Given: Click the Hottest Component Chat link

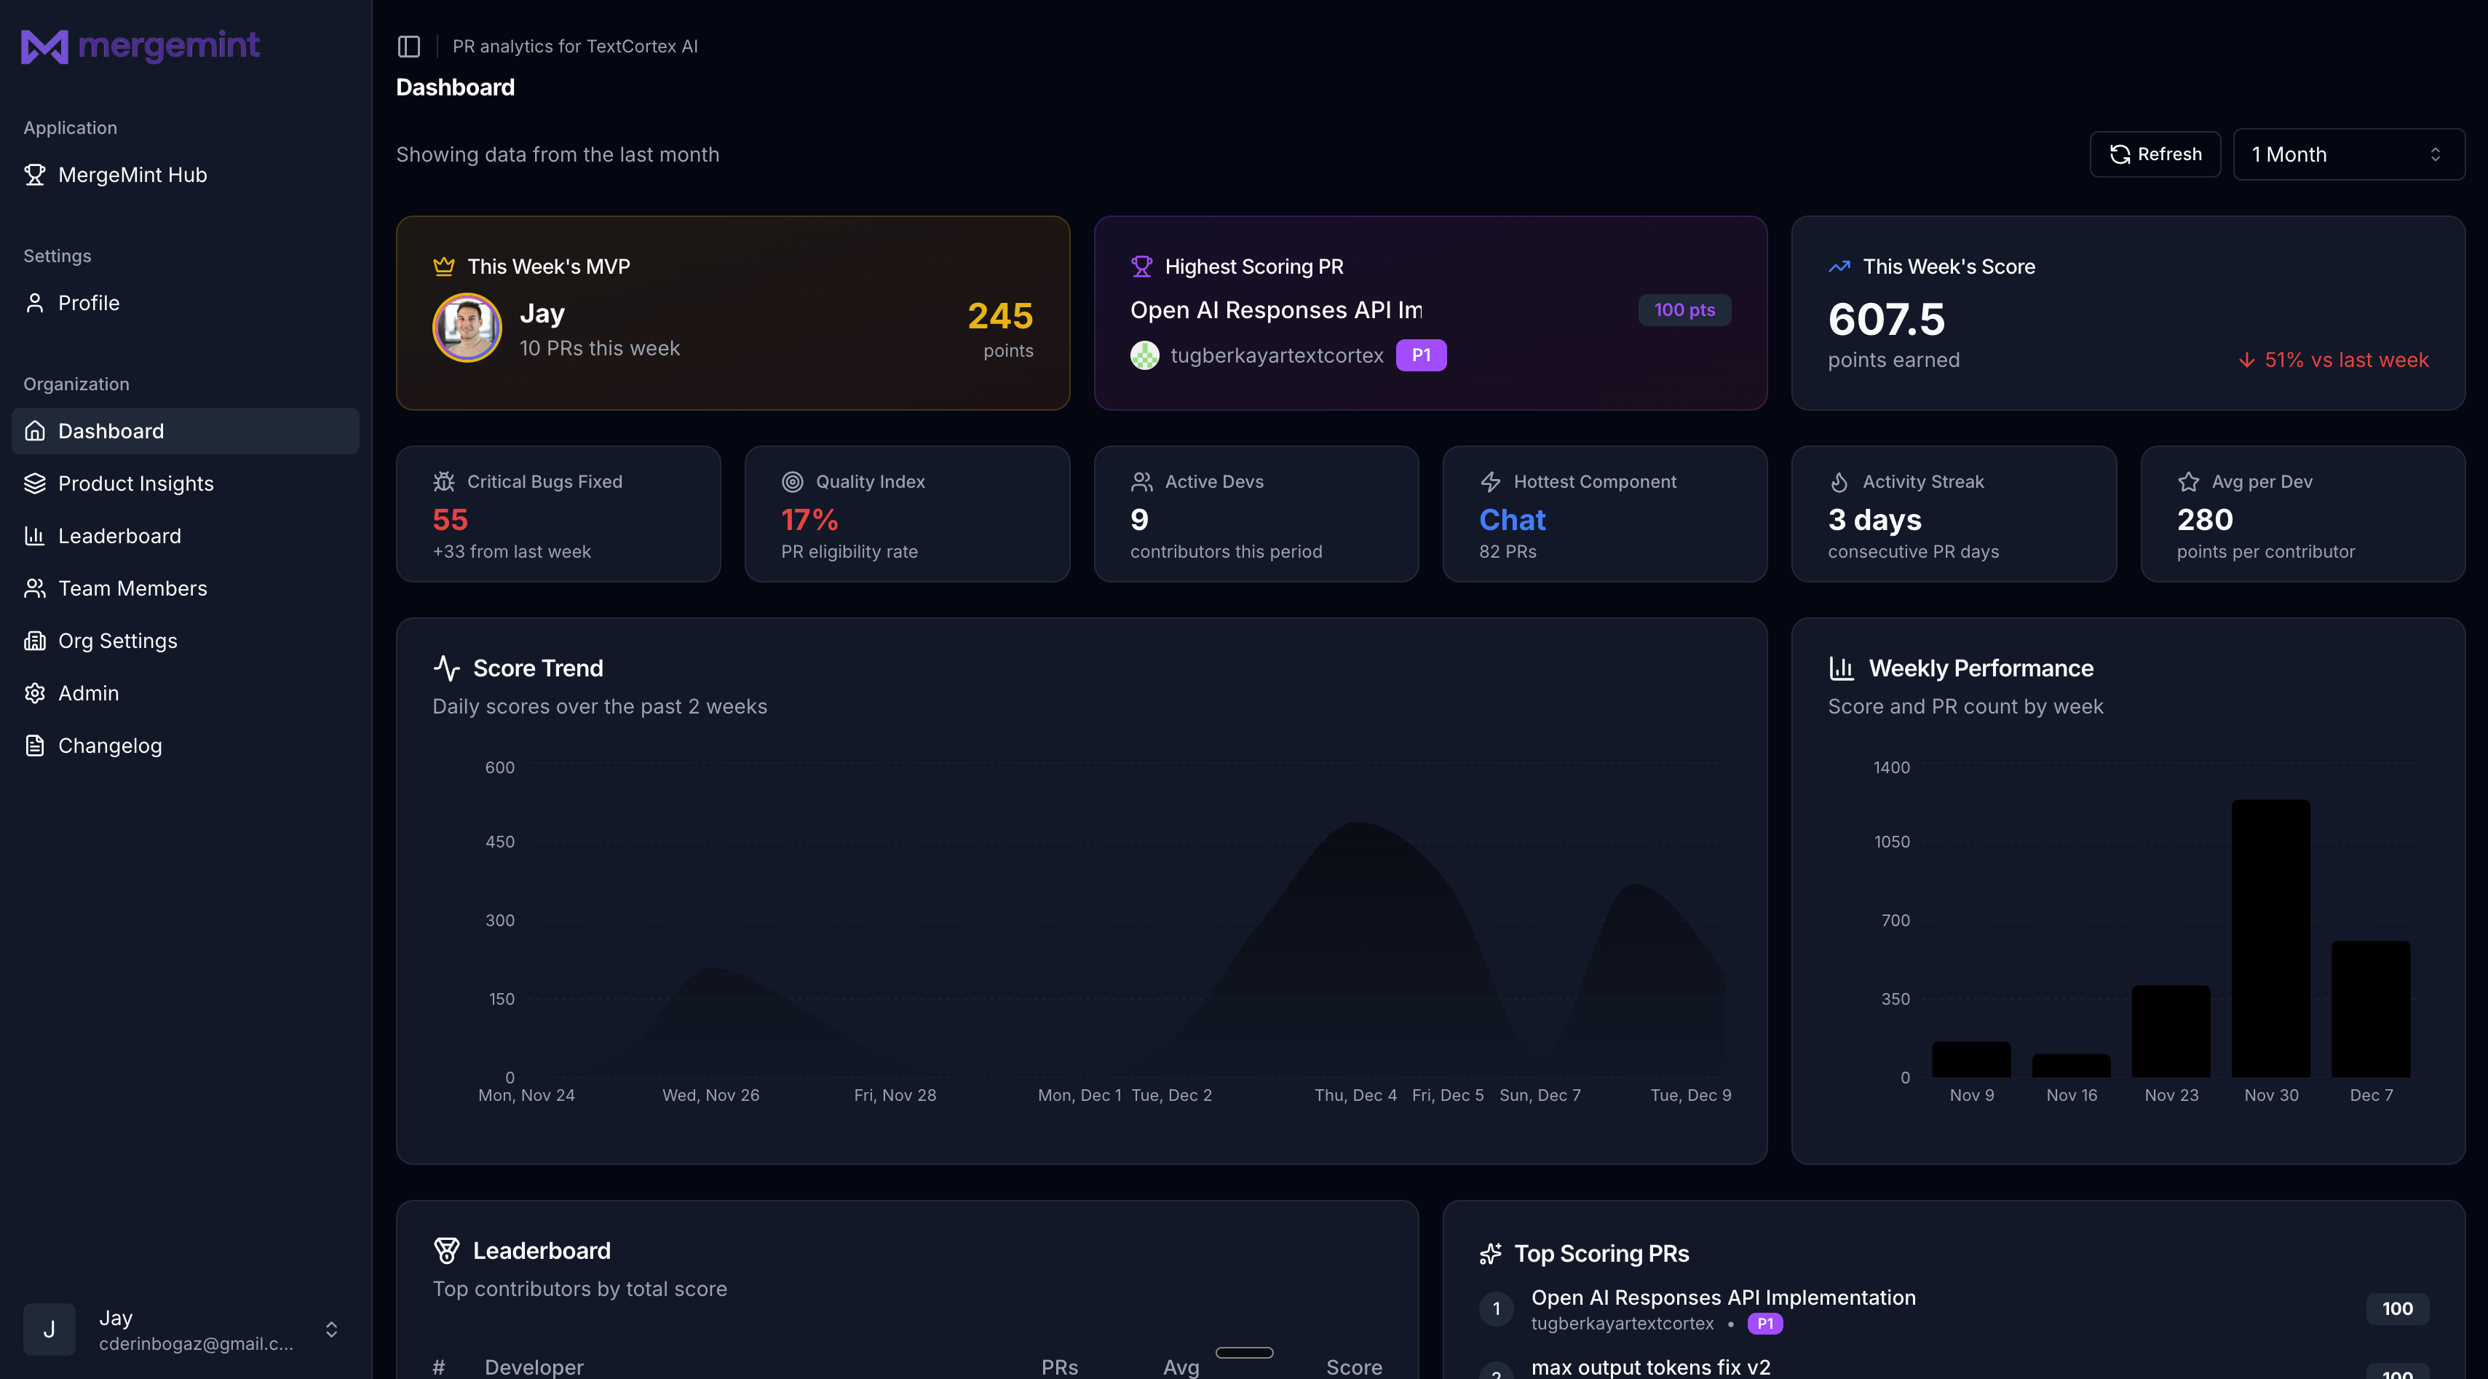Looking at the screenshot, I should 1512,520.
